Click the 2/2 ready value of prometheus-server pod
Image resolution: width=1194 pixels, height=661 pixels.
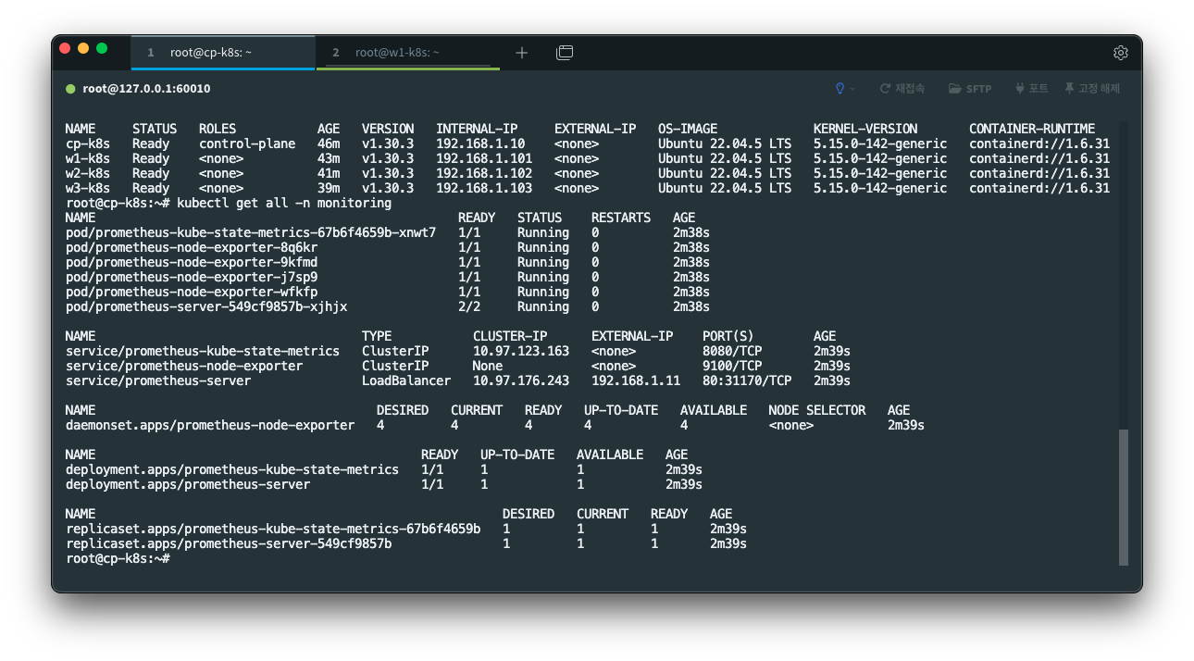(469, 306)
